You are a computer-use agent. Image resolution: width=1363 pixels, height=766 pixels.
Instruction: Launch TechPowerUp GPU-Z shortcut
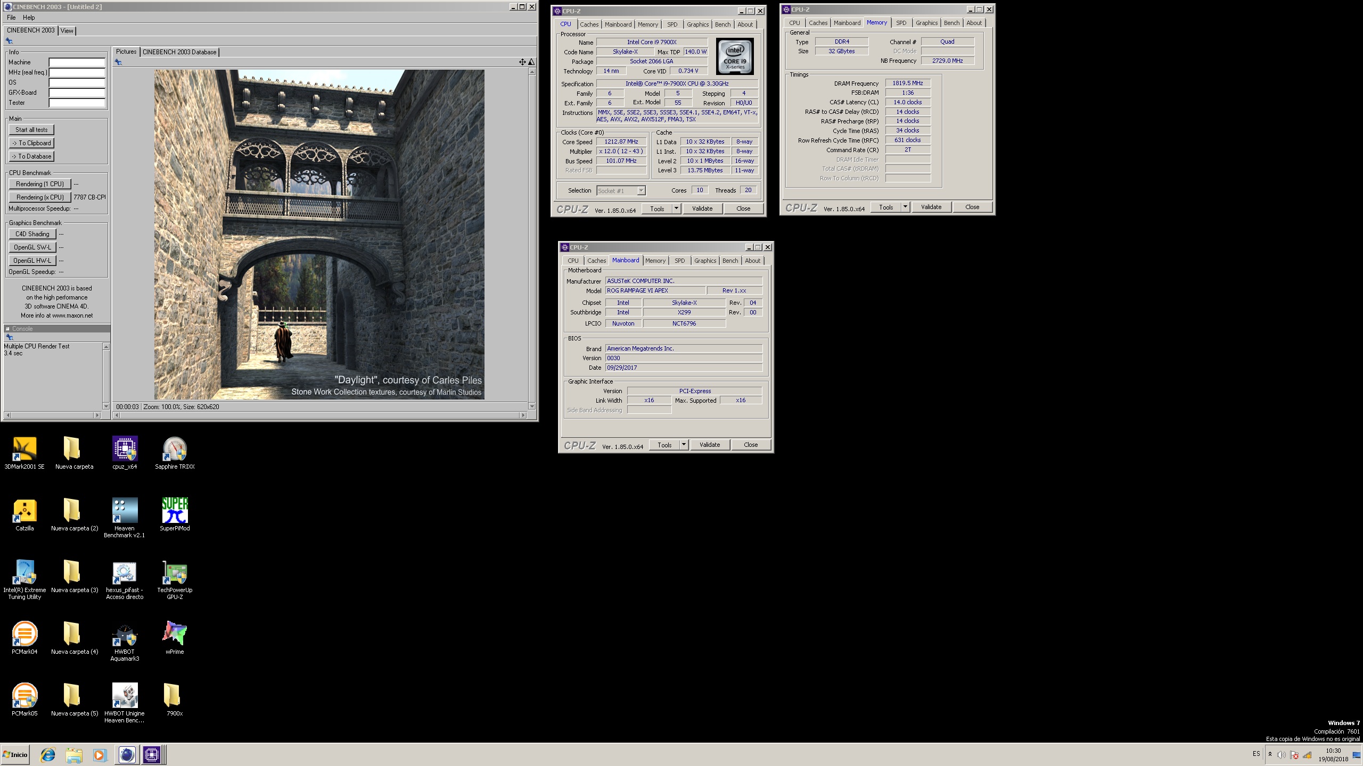tap(175, 579)
